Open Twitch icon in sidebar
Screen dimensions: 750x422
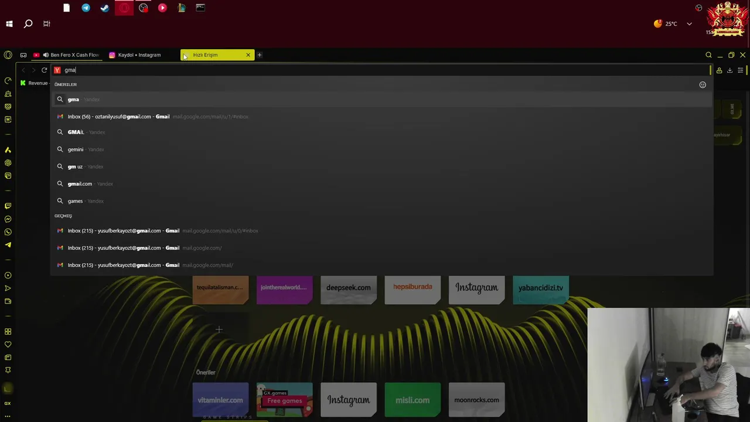pyautogui.click(x=8, y=206)
